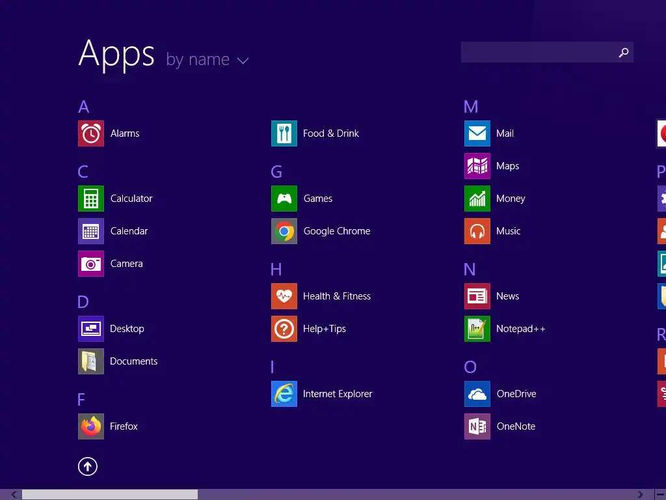Open the Calendar tile icon
This screenshot has width=666, height=500.
(91, 231)
